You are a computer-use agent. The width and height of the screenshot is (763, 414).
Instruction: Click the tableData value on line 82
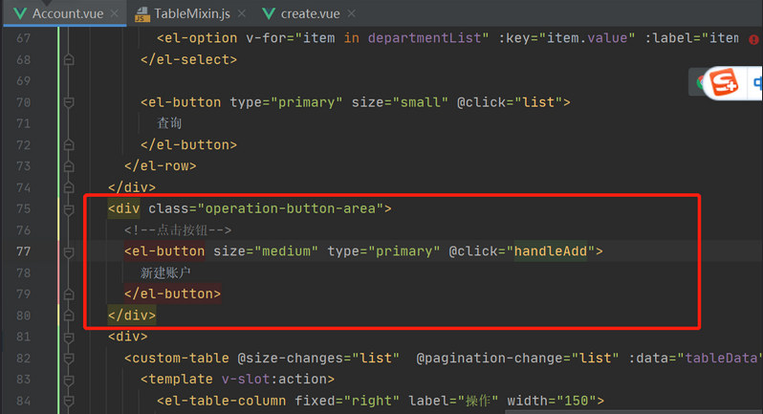[x=721, y=358]
